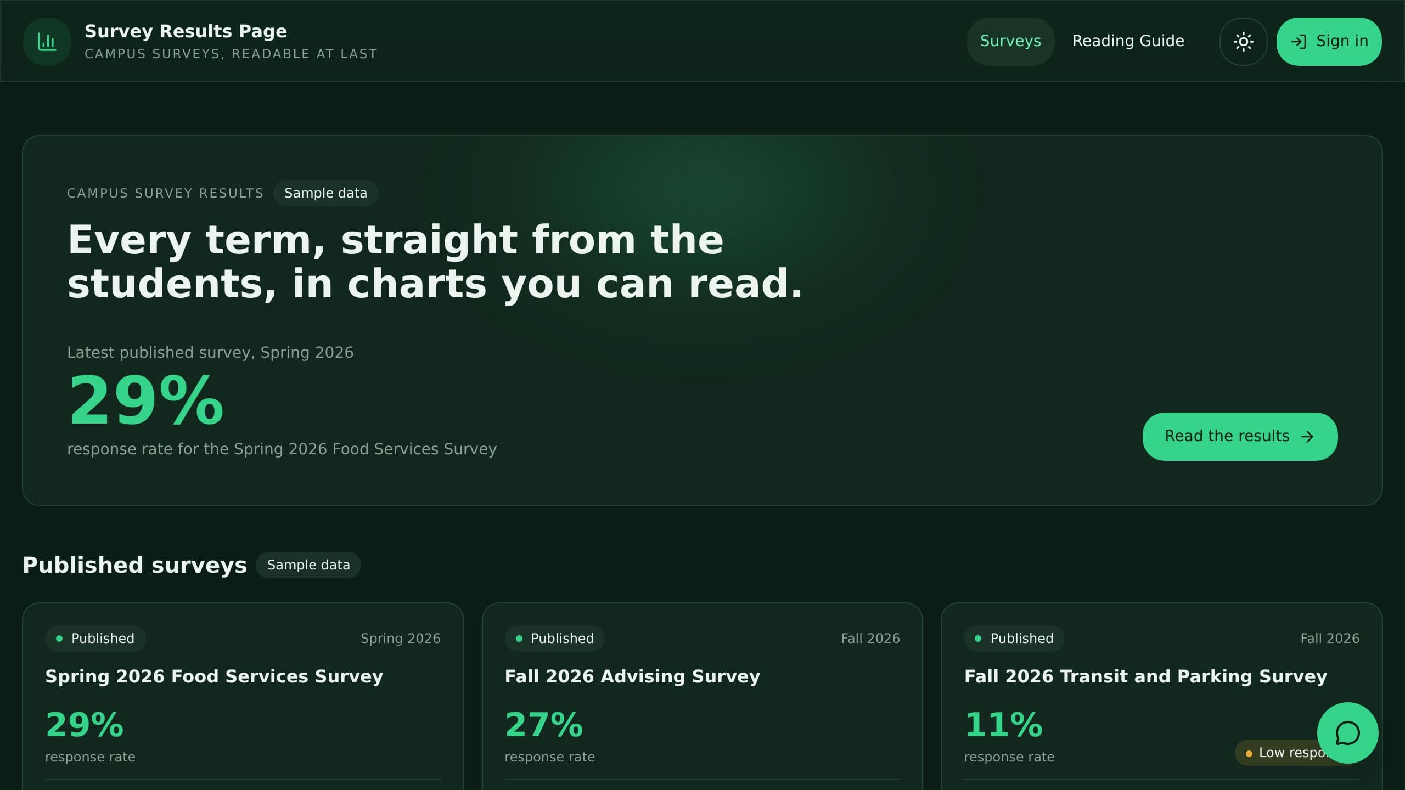The height and width of the screenshot is (790, 1405).
Task: Click the 'Latest published survey, Spring 2026' text
Action: (x=210, y=352)
